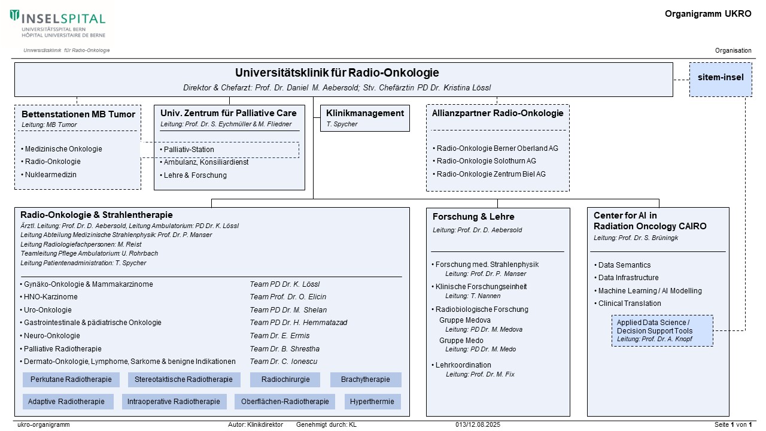The height and width of the screenshot is (431, 766).
Task: Click Team PD Dr. K. Lössl
Action: pyautogui.click(x=285, y=284)
